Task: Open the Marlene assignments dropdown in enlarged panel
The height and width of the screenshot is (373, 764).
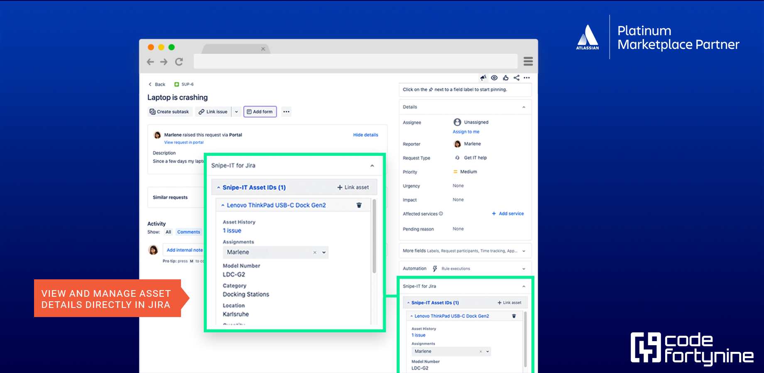Action: tap(324, 252)
